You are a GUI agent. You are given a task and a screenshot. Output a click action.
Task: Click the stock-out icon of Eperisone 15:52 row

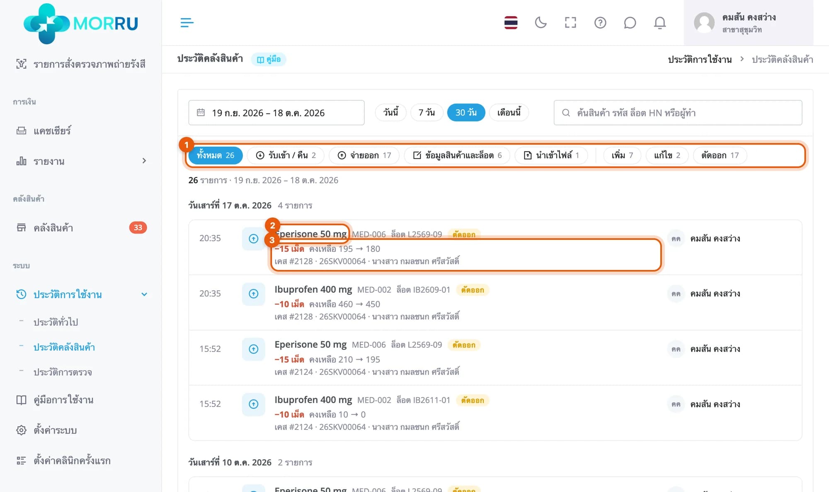coord(254,349)
